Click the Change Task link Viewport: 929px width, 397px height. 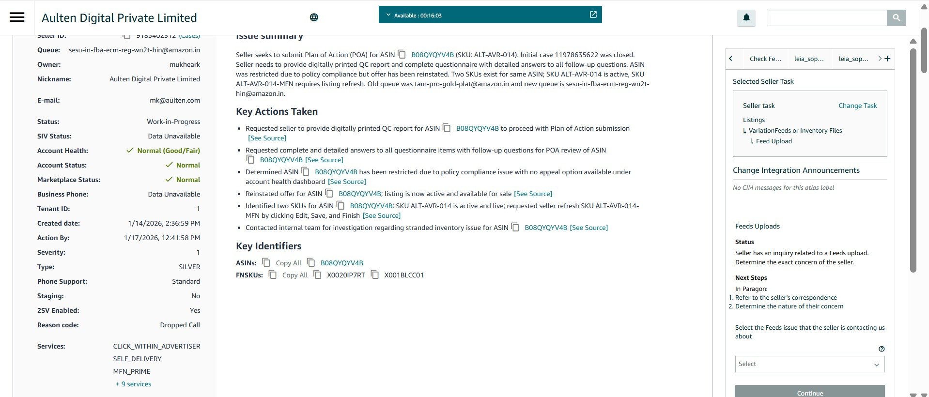tap(858, 106)
